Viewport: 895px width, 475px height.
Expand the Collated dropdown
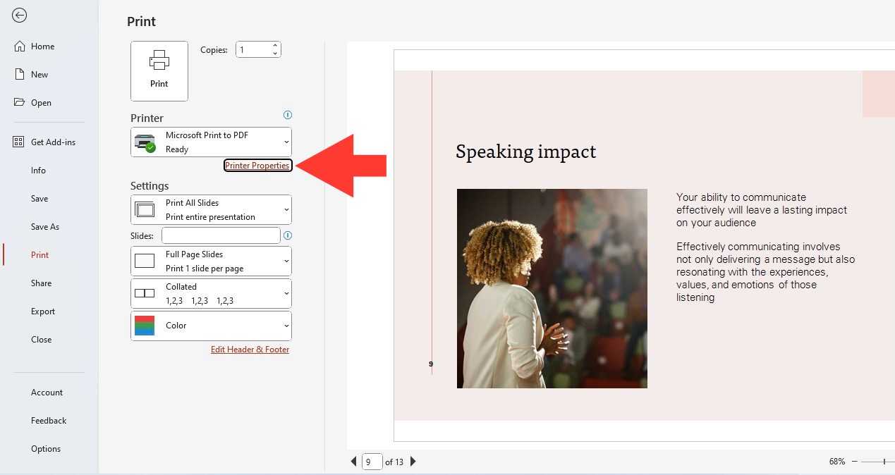tap(212, 294)
